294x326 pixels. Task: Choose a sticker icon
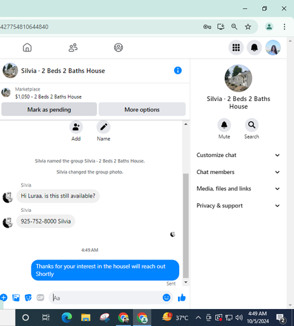tap(28, 297)
